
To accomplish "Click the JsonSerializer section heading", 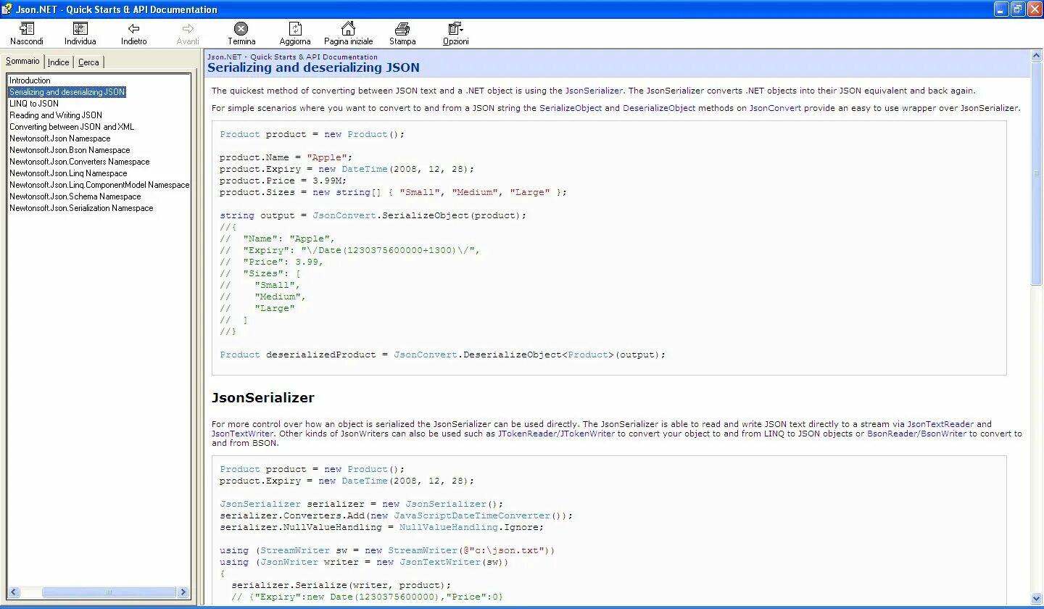I will 263,398.
